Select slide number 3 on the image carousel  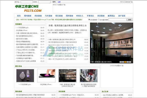125,62
